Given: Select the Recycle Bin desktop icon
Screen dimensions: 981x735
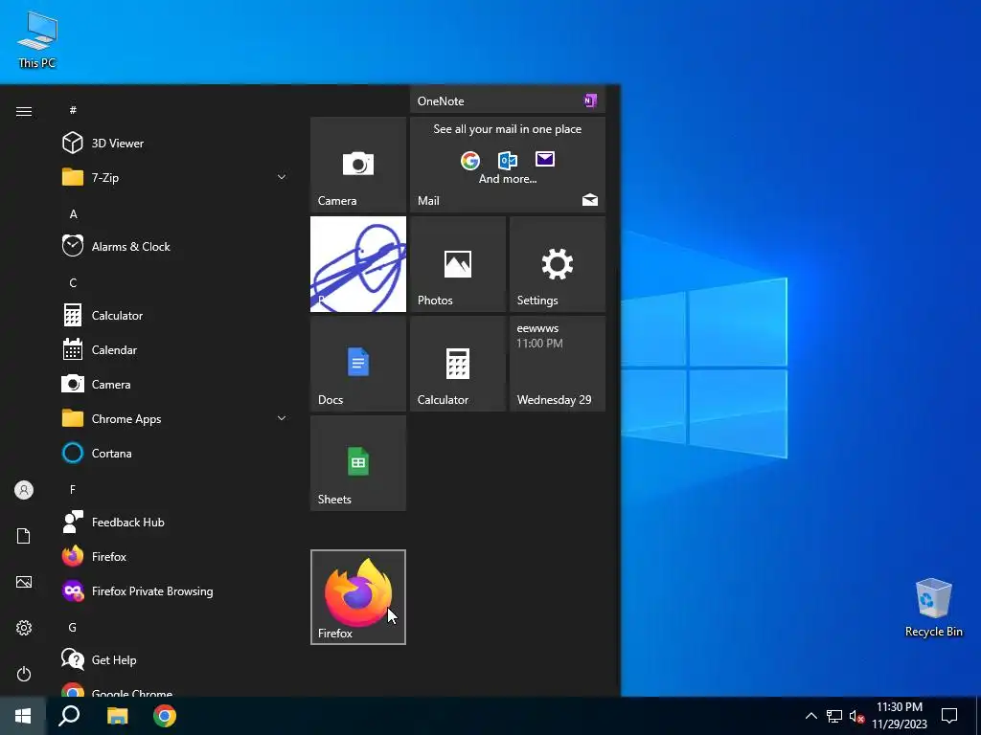Looking at the screenshot, I should pos(933,607).
